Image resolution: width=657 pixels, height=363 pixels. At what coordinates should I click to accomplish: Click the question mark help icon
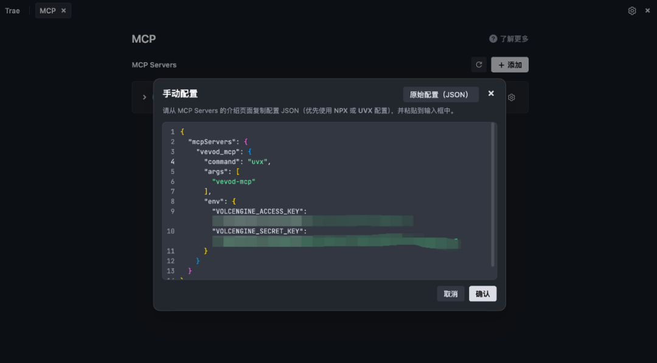click(x=493, y=39)
